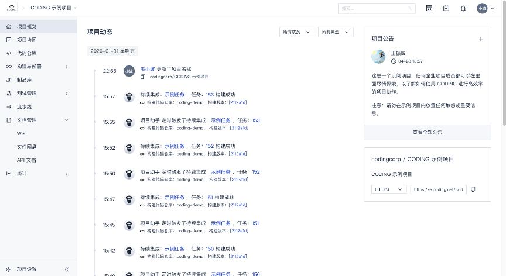This screenshot has height=276, width=506.
Task: Click the 项目设置 label
Action: pos(27,269)
